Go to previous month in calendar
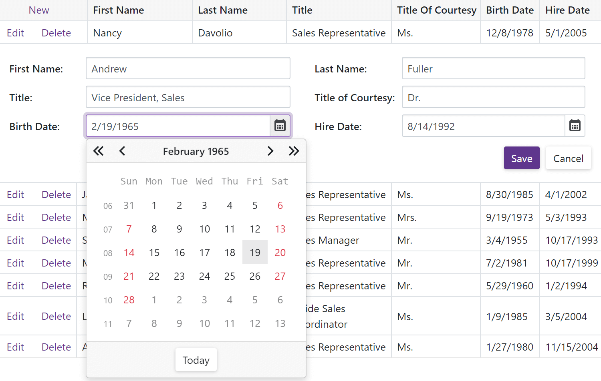This screenshot has height=381, width=601. tap(122, 151)
